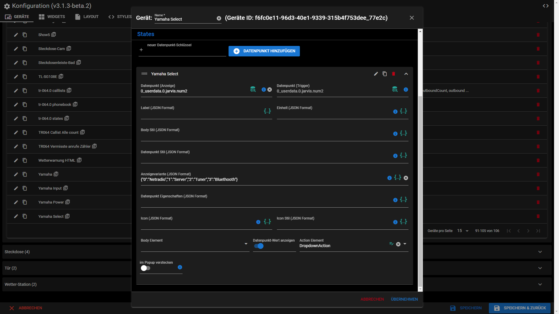
Task: Open JSON editor for Icon Stil
Action: coord(404,222)
